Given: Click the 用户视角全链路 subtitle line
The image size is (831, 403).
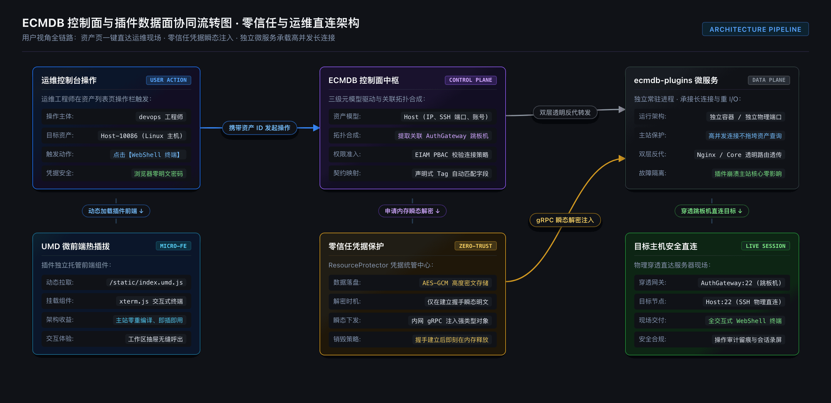Looking at the screenshot, I should (x=178, y=38).
